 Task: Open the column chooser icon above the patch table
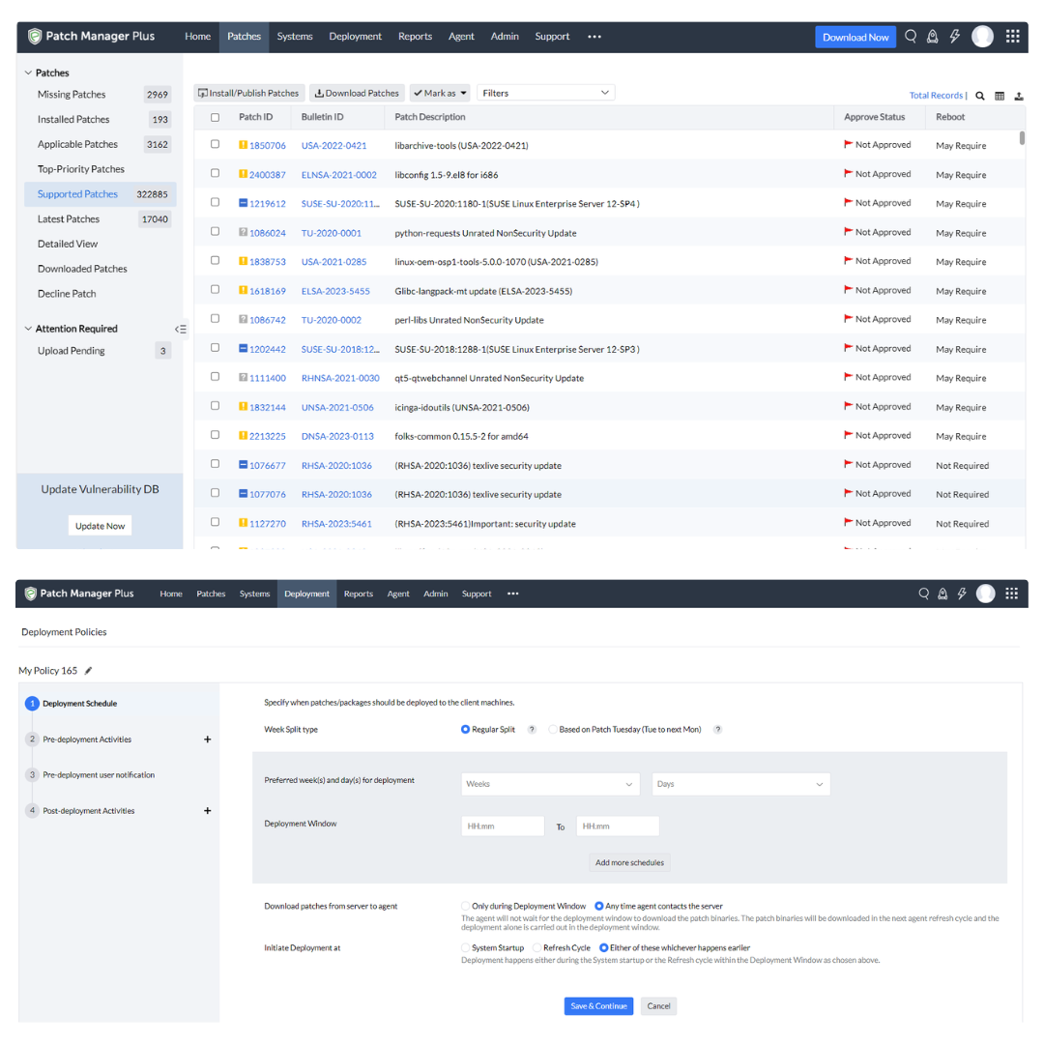point(1000,96)
